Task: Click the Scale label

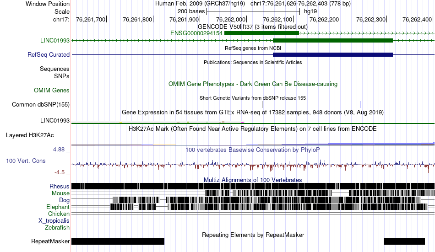Action: [62, 11]
